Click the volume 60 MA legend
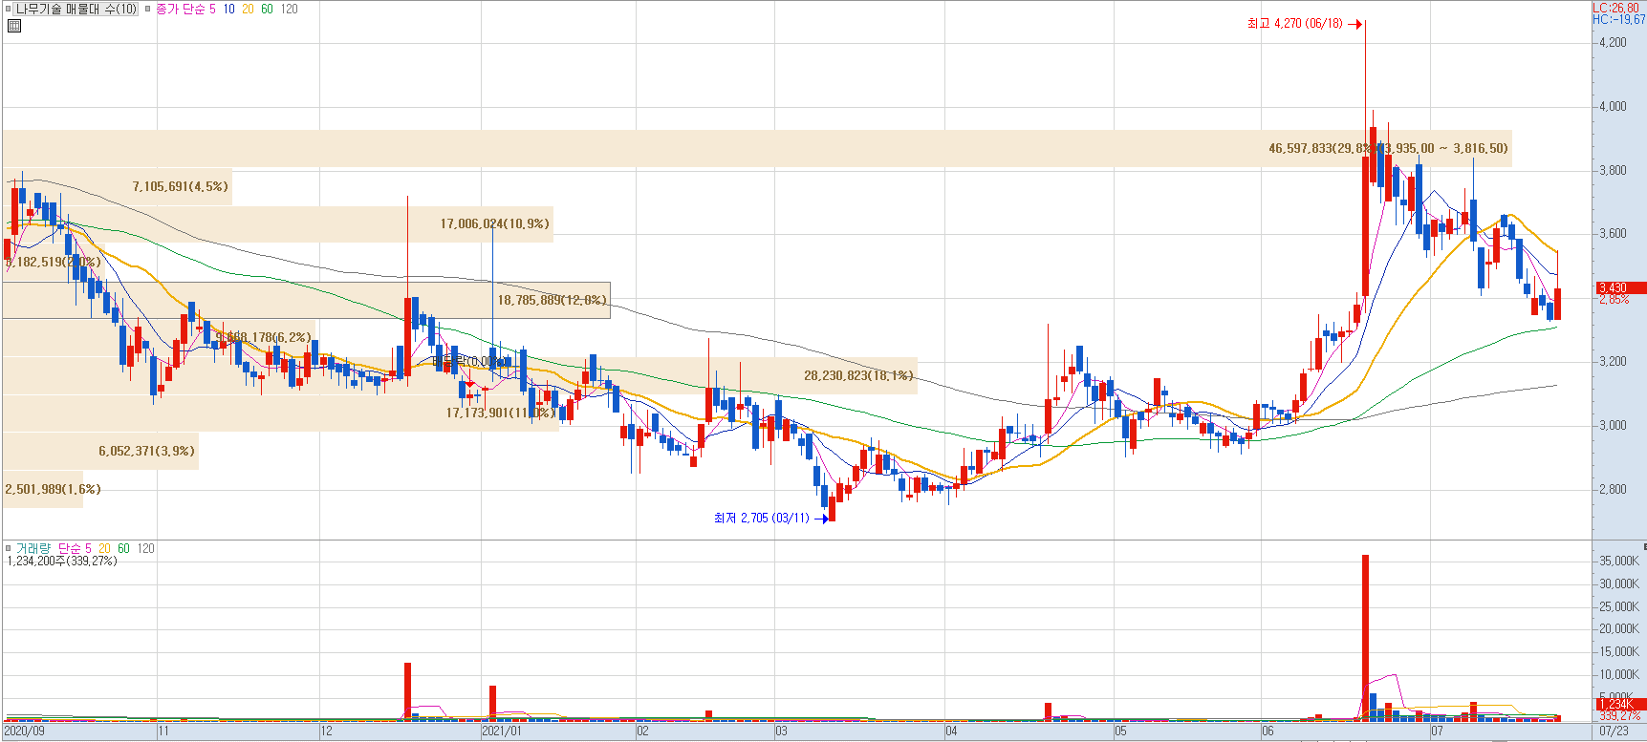 click(123, 548)
